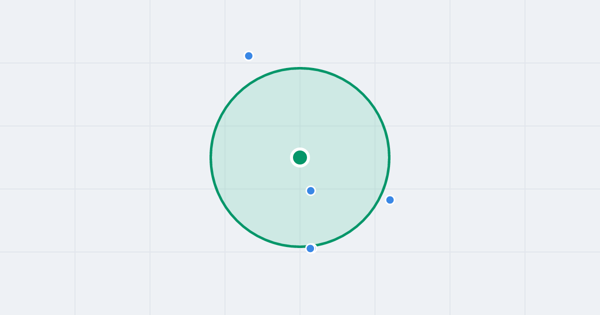Pick the blue dot on the circle's bottom edge
The width and height of the screenshot is (600, 315).
click(x=310, y=248)
